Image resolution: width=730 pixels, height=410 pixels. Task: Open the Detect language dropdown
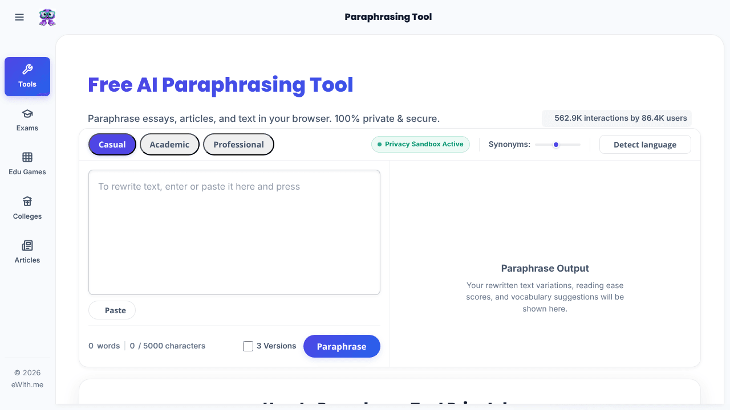coord(645,145)
